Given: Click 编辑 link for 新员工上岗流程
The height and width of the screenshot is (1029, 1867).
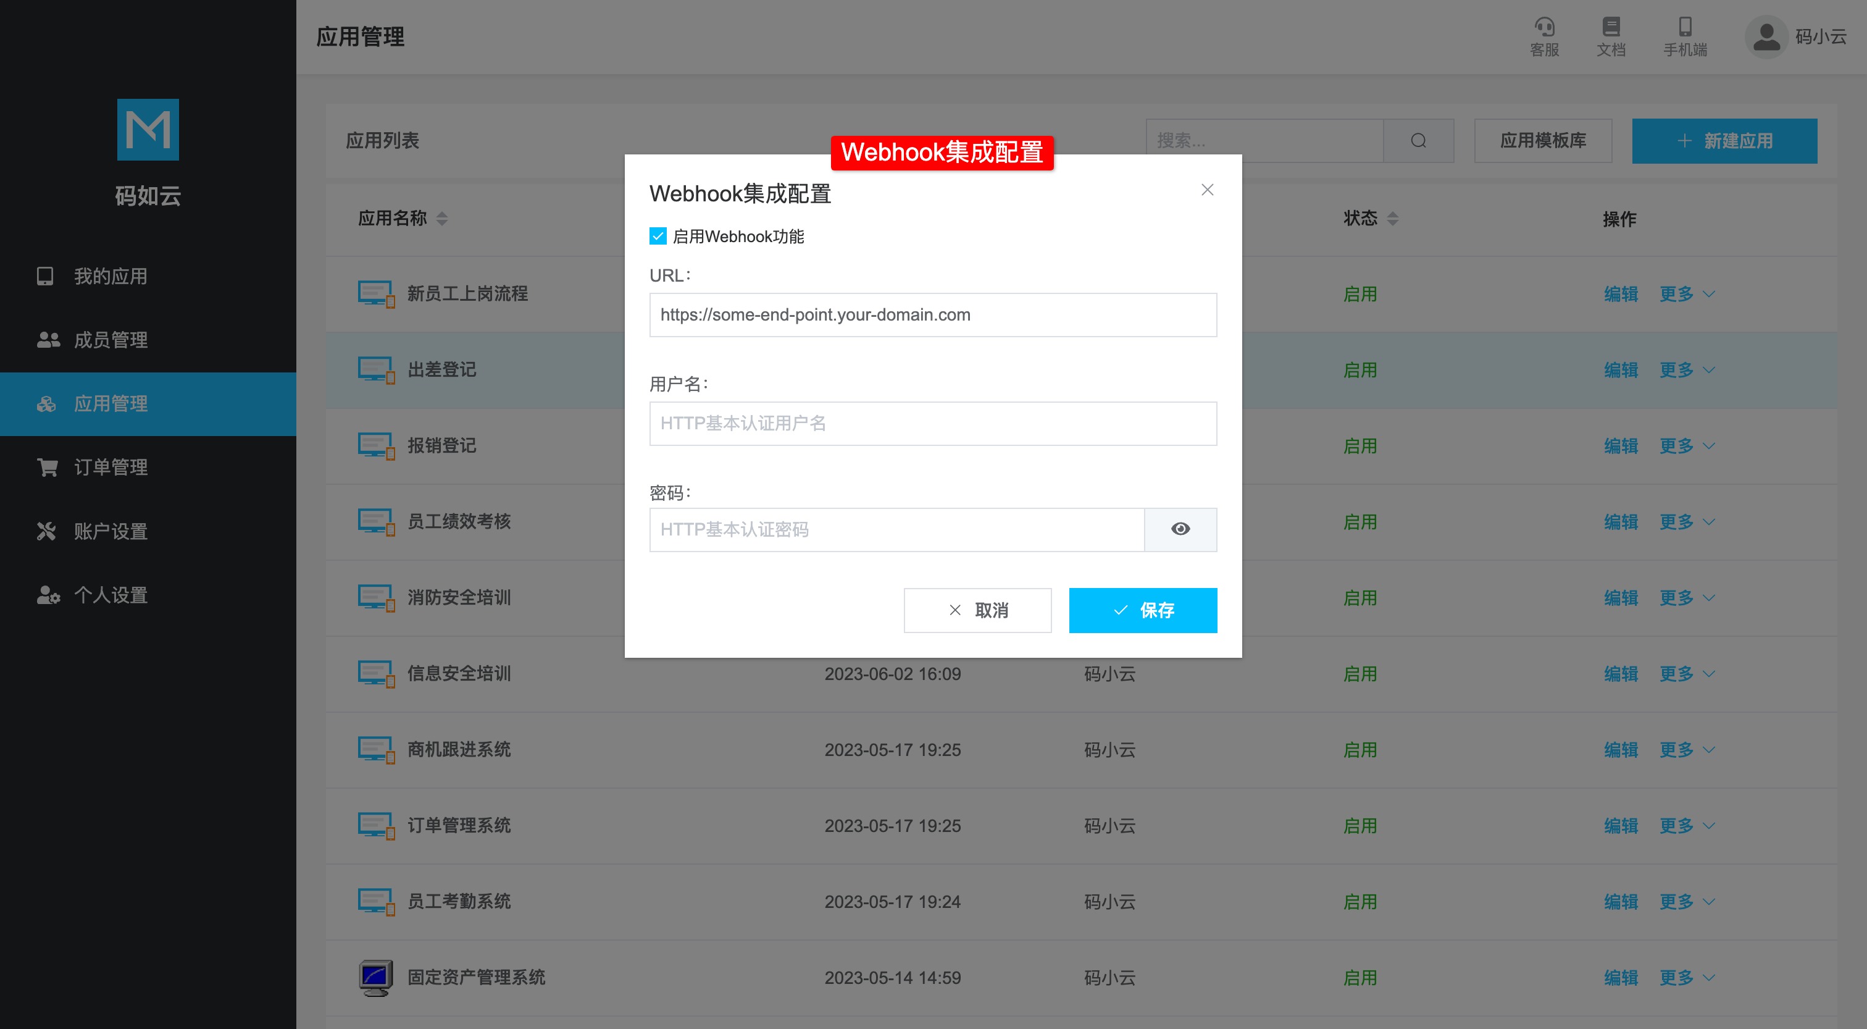Looking at the screenshot, I should click(1621, 293).
